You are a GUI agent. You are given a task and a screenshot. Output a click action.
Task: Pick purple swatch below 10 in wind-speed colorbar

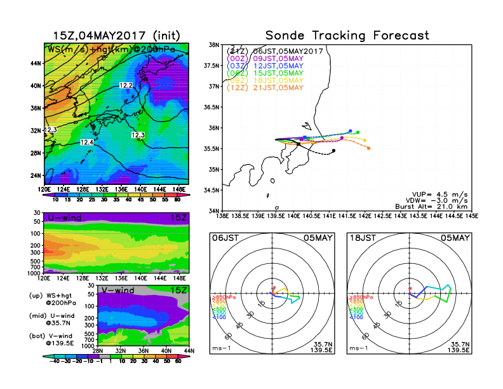[49, 195]
